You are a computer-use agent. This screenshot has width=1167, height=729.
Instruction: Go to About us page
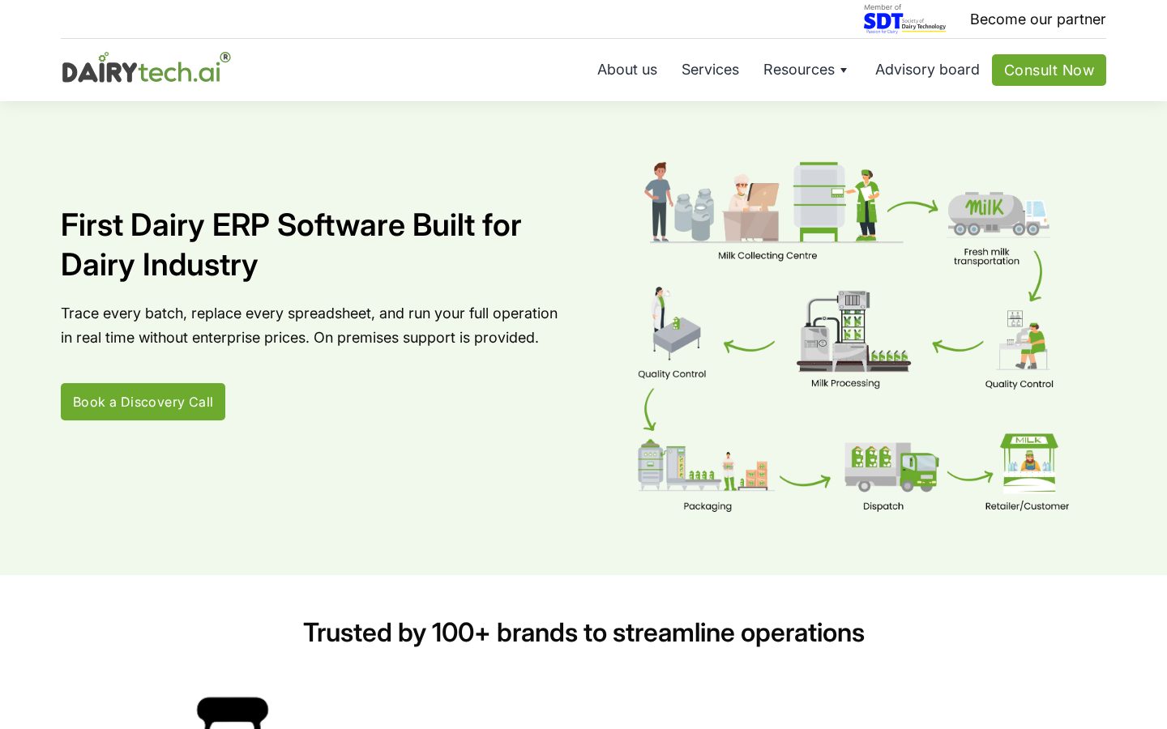[x=627, y=70]
